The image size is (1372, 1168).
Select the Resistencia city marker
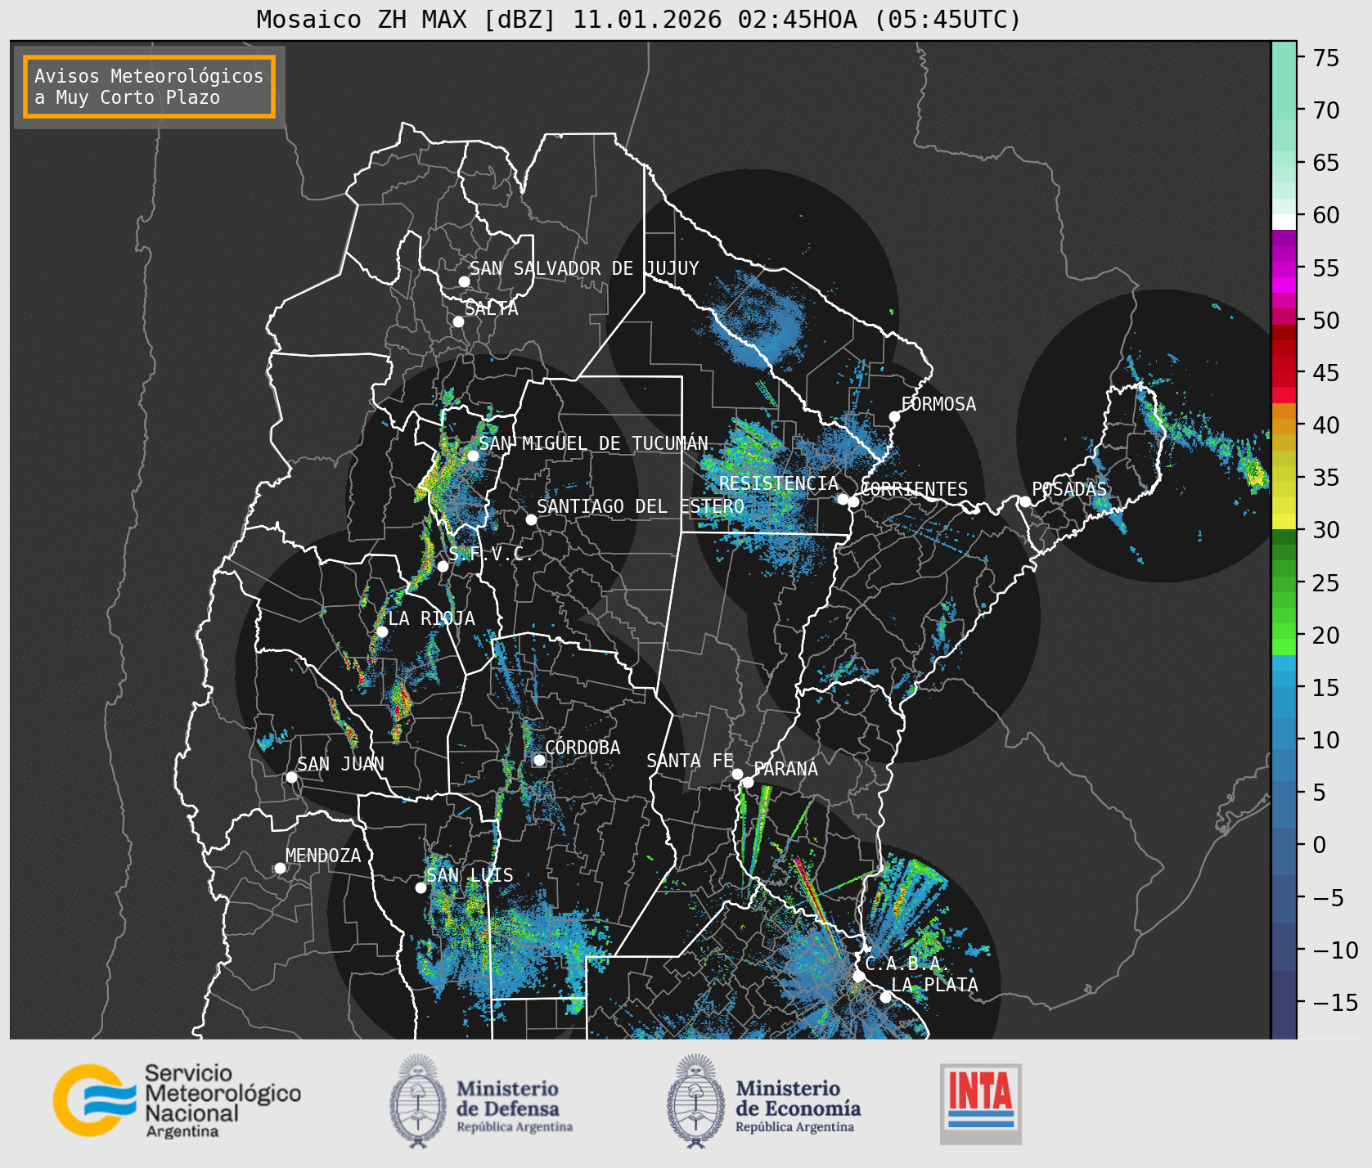tap(843, 499)
